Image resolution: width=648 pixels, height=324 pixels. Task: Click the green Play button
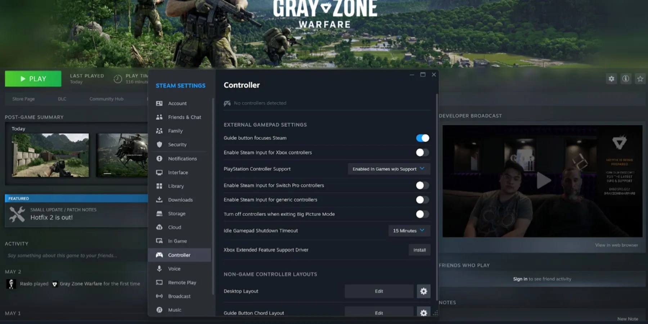coord(33,79)
